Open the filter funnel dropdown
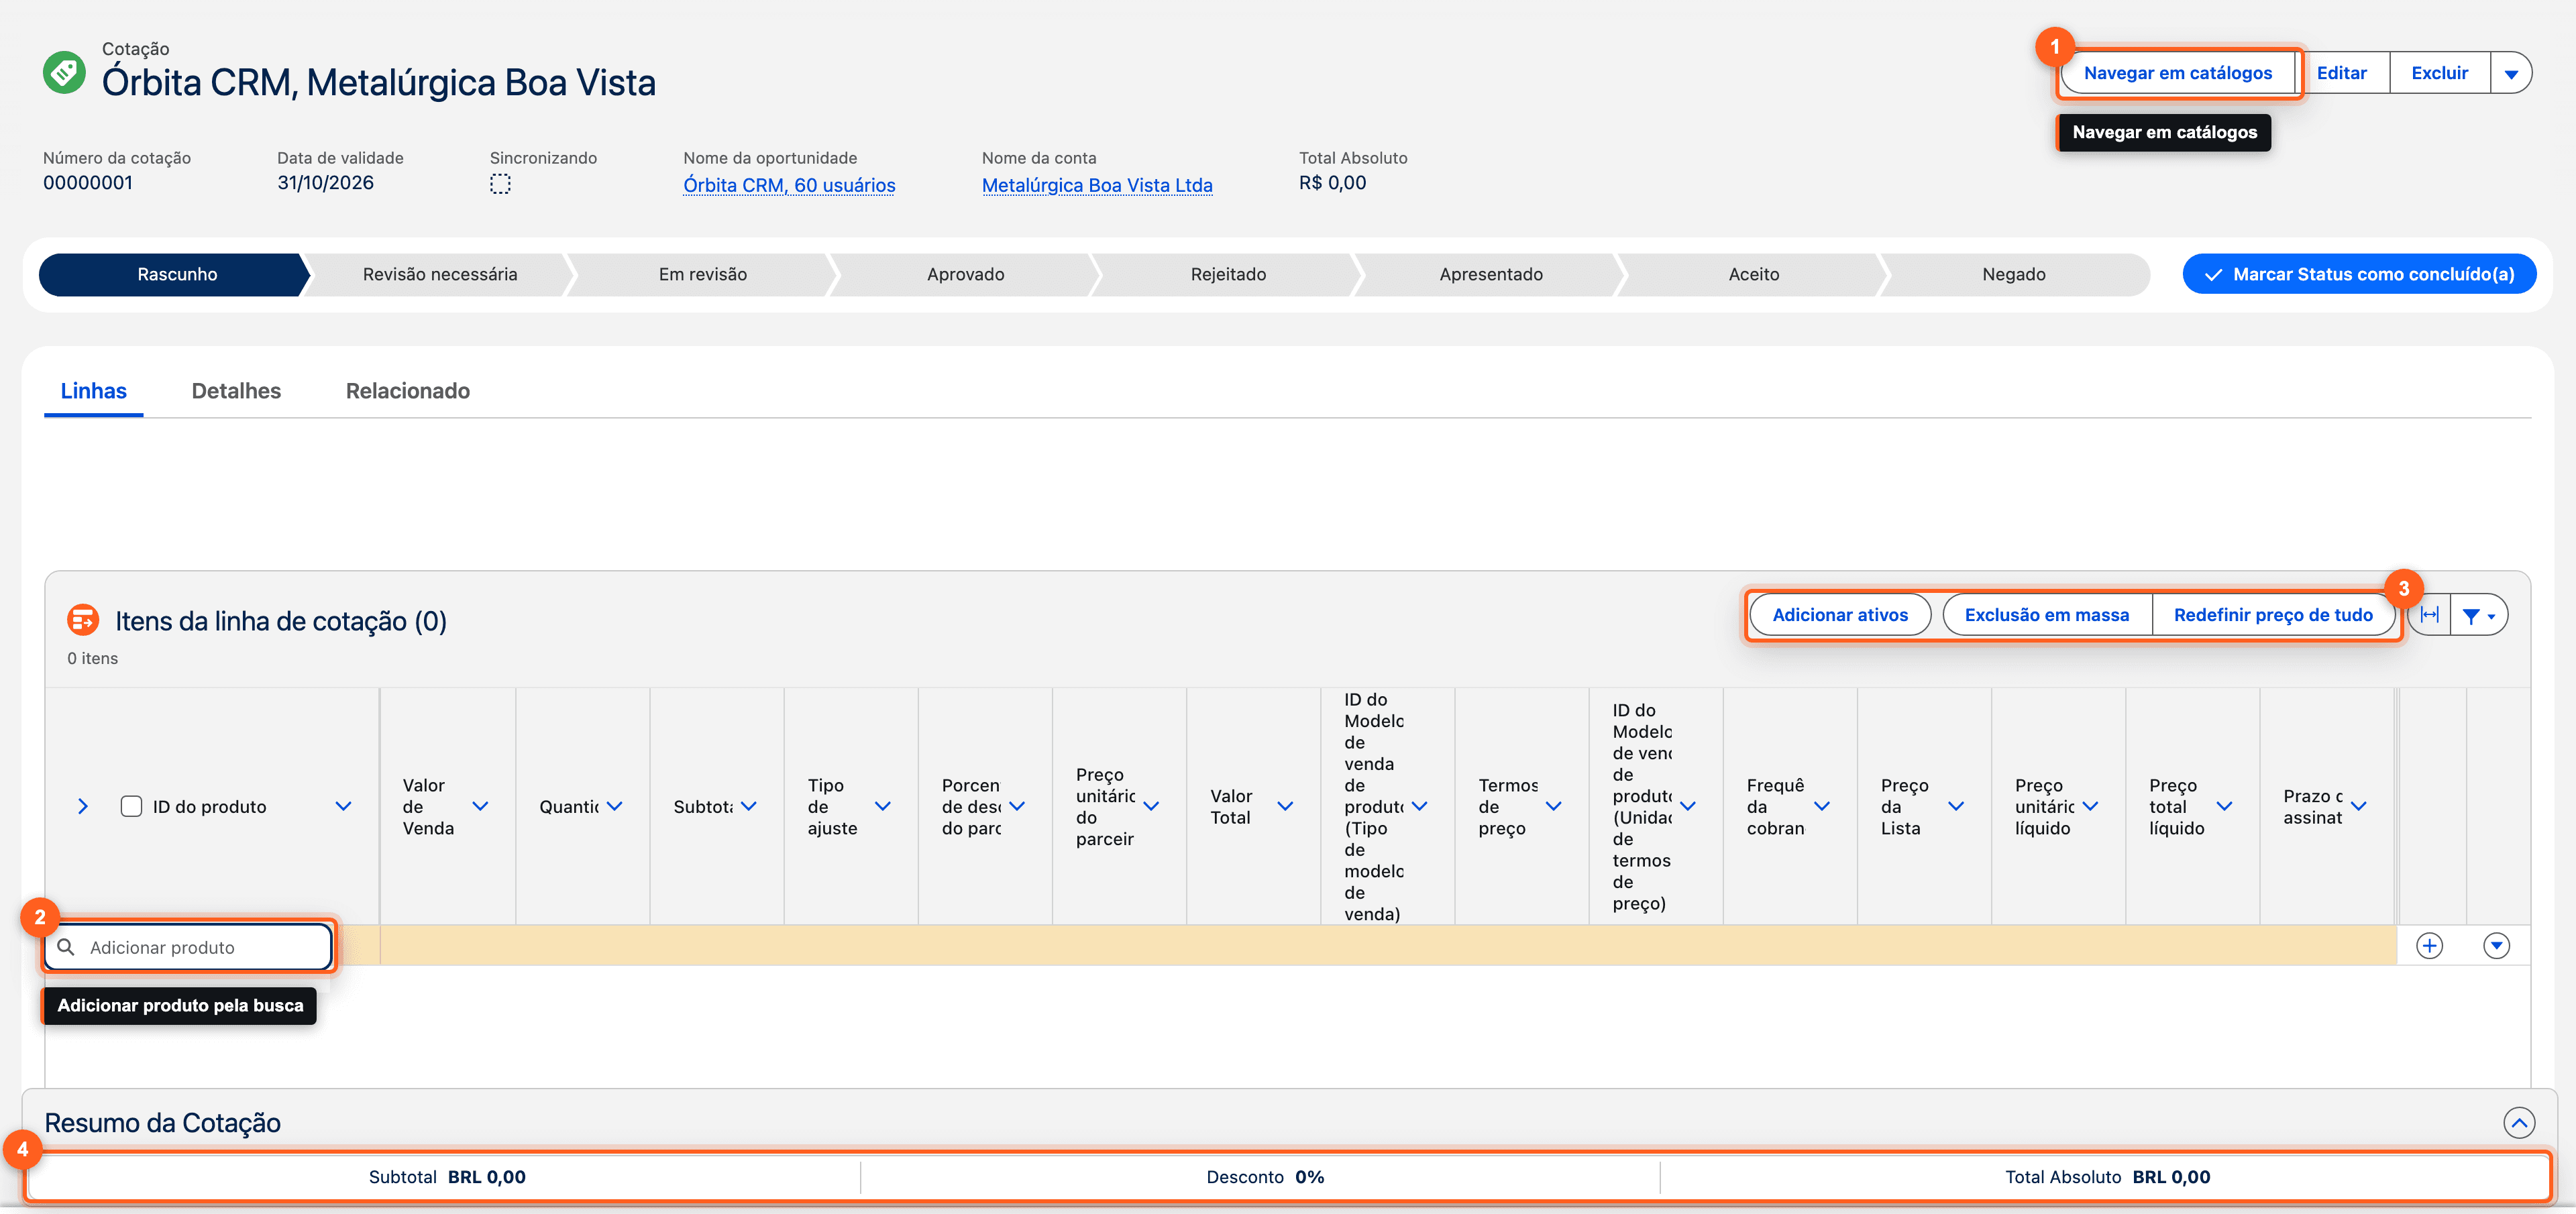 (2479, 615)
